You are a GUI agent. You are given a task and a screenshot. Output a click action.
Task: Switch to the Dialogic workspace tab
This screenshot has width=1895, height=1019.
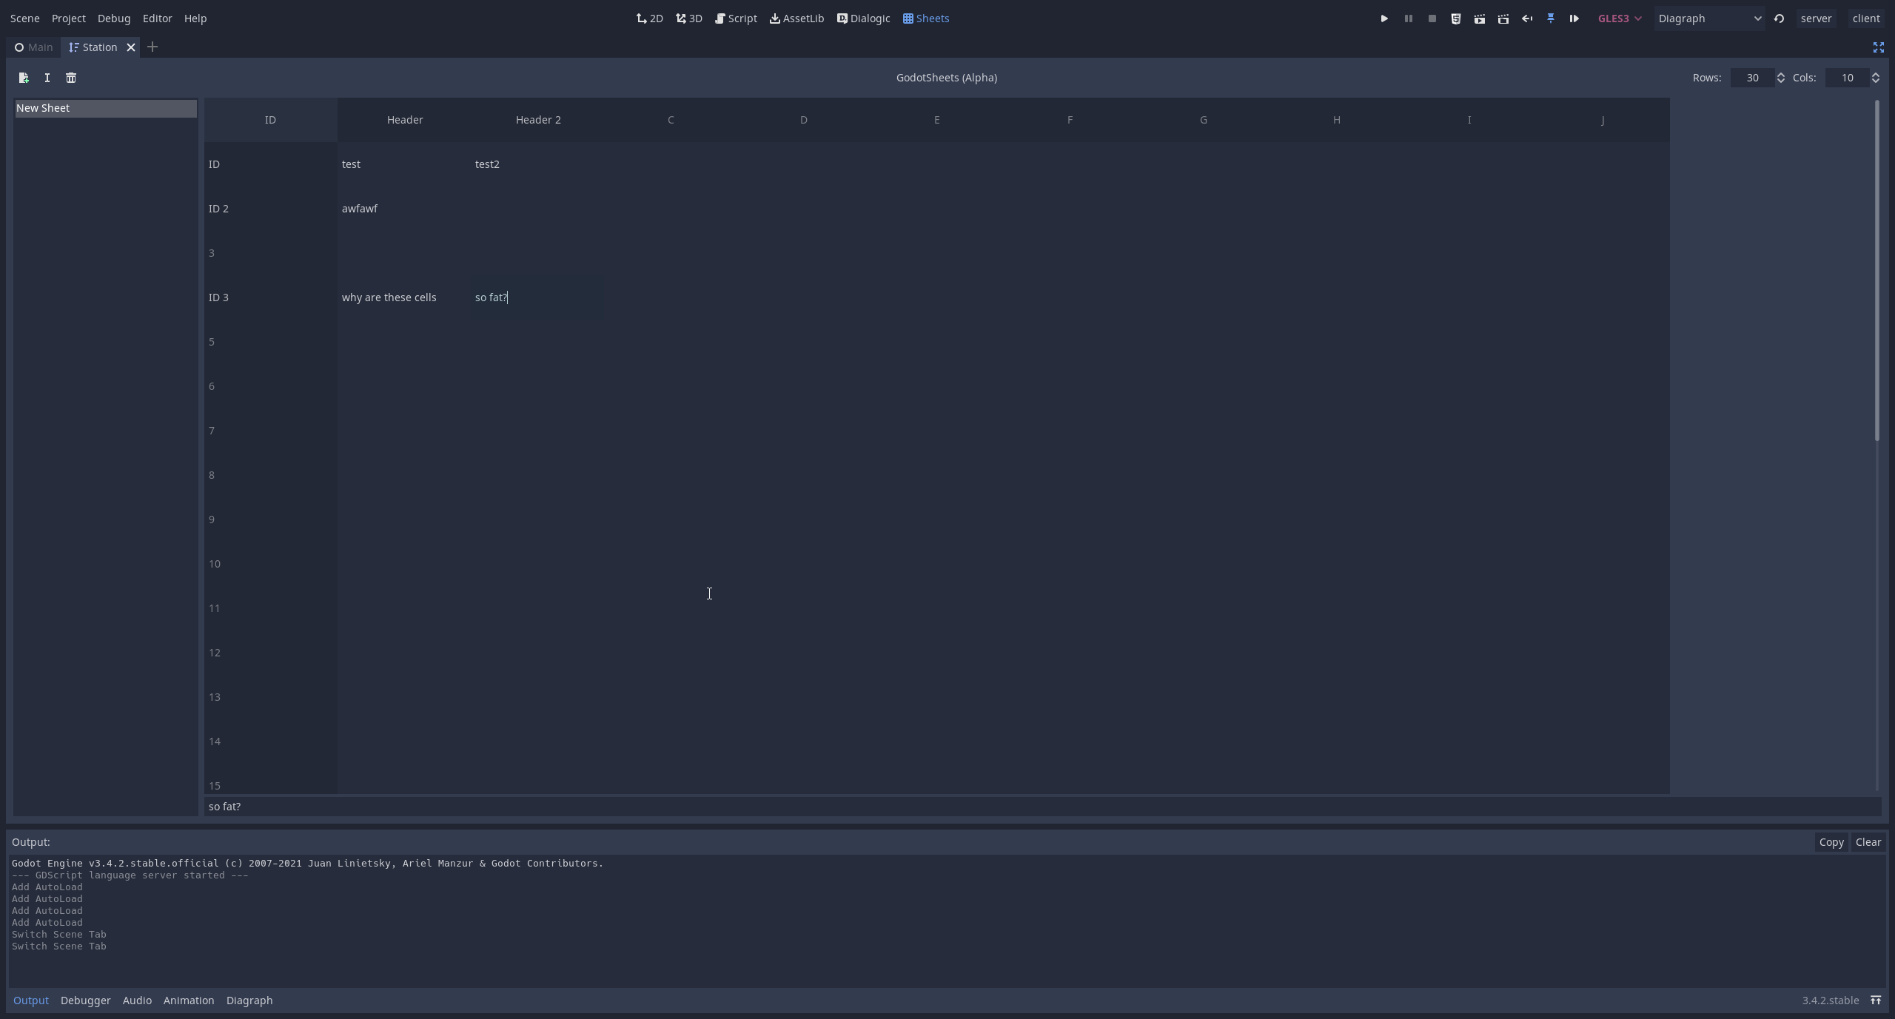pyautogui.click(x=863, y=19)
